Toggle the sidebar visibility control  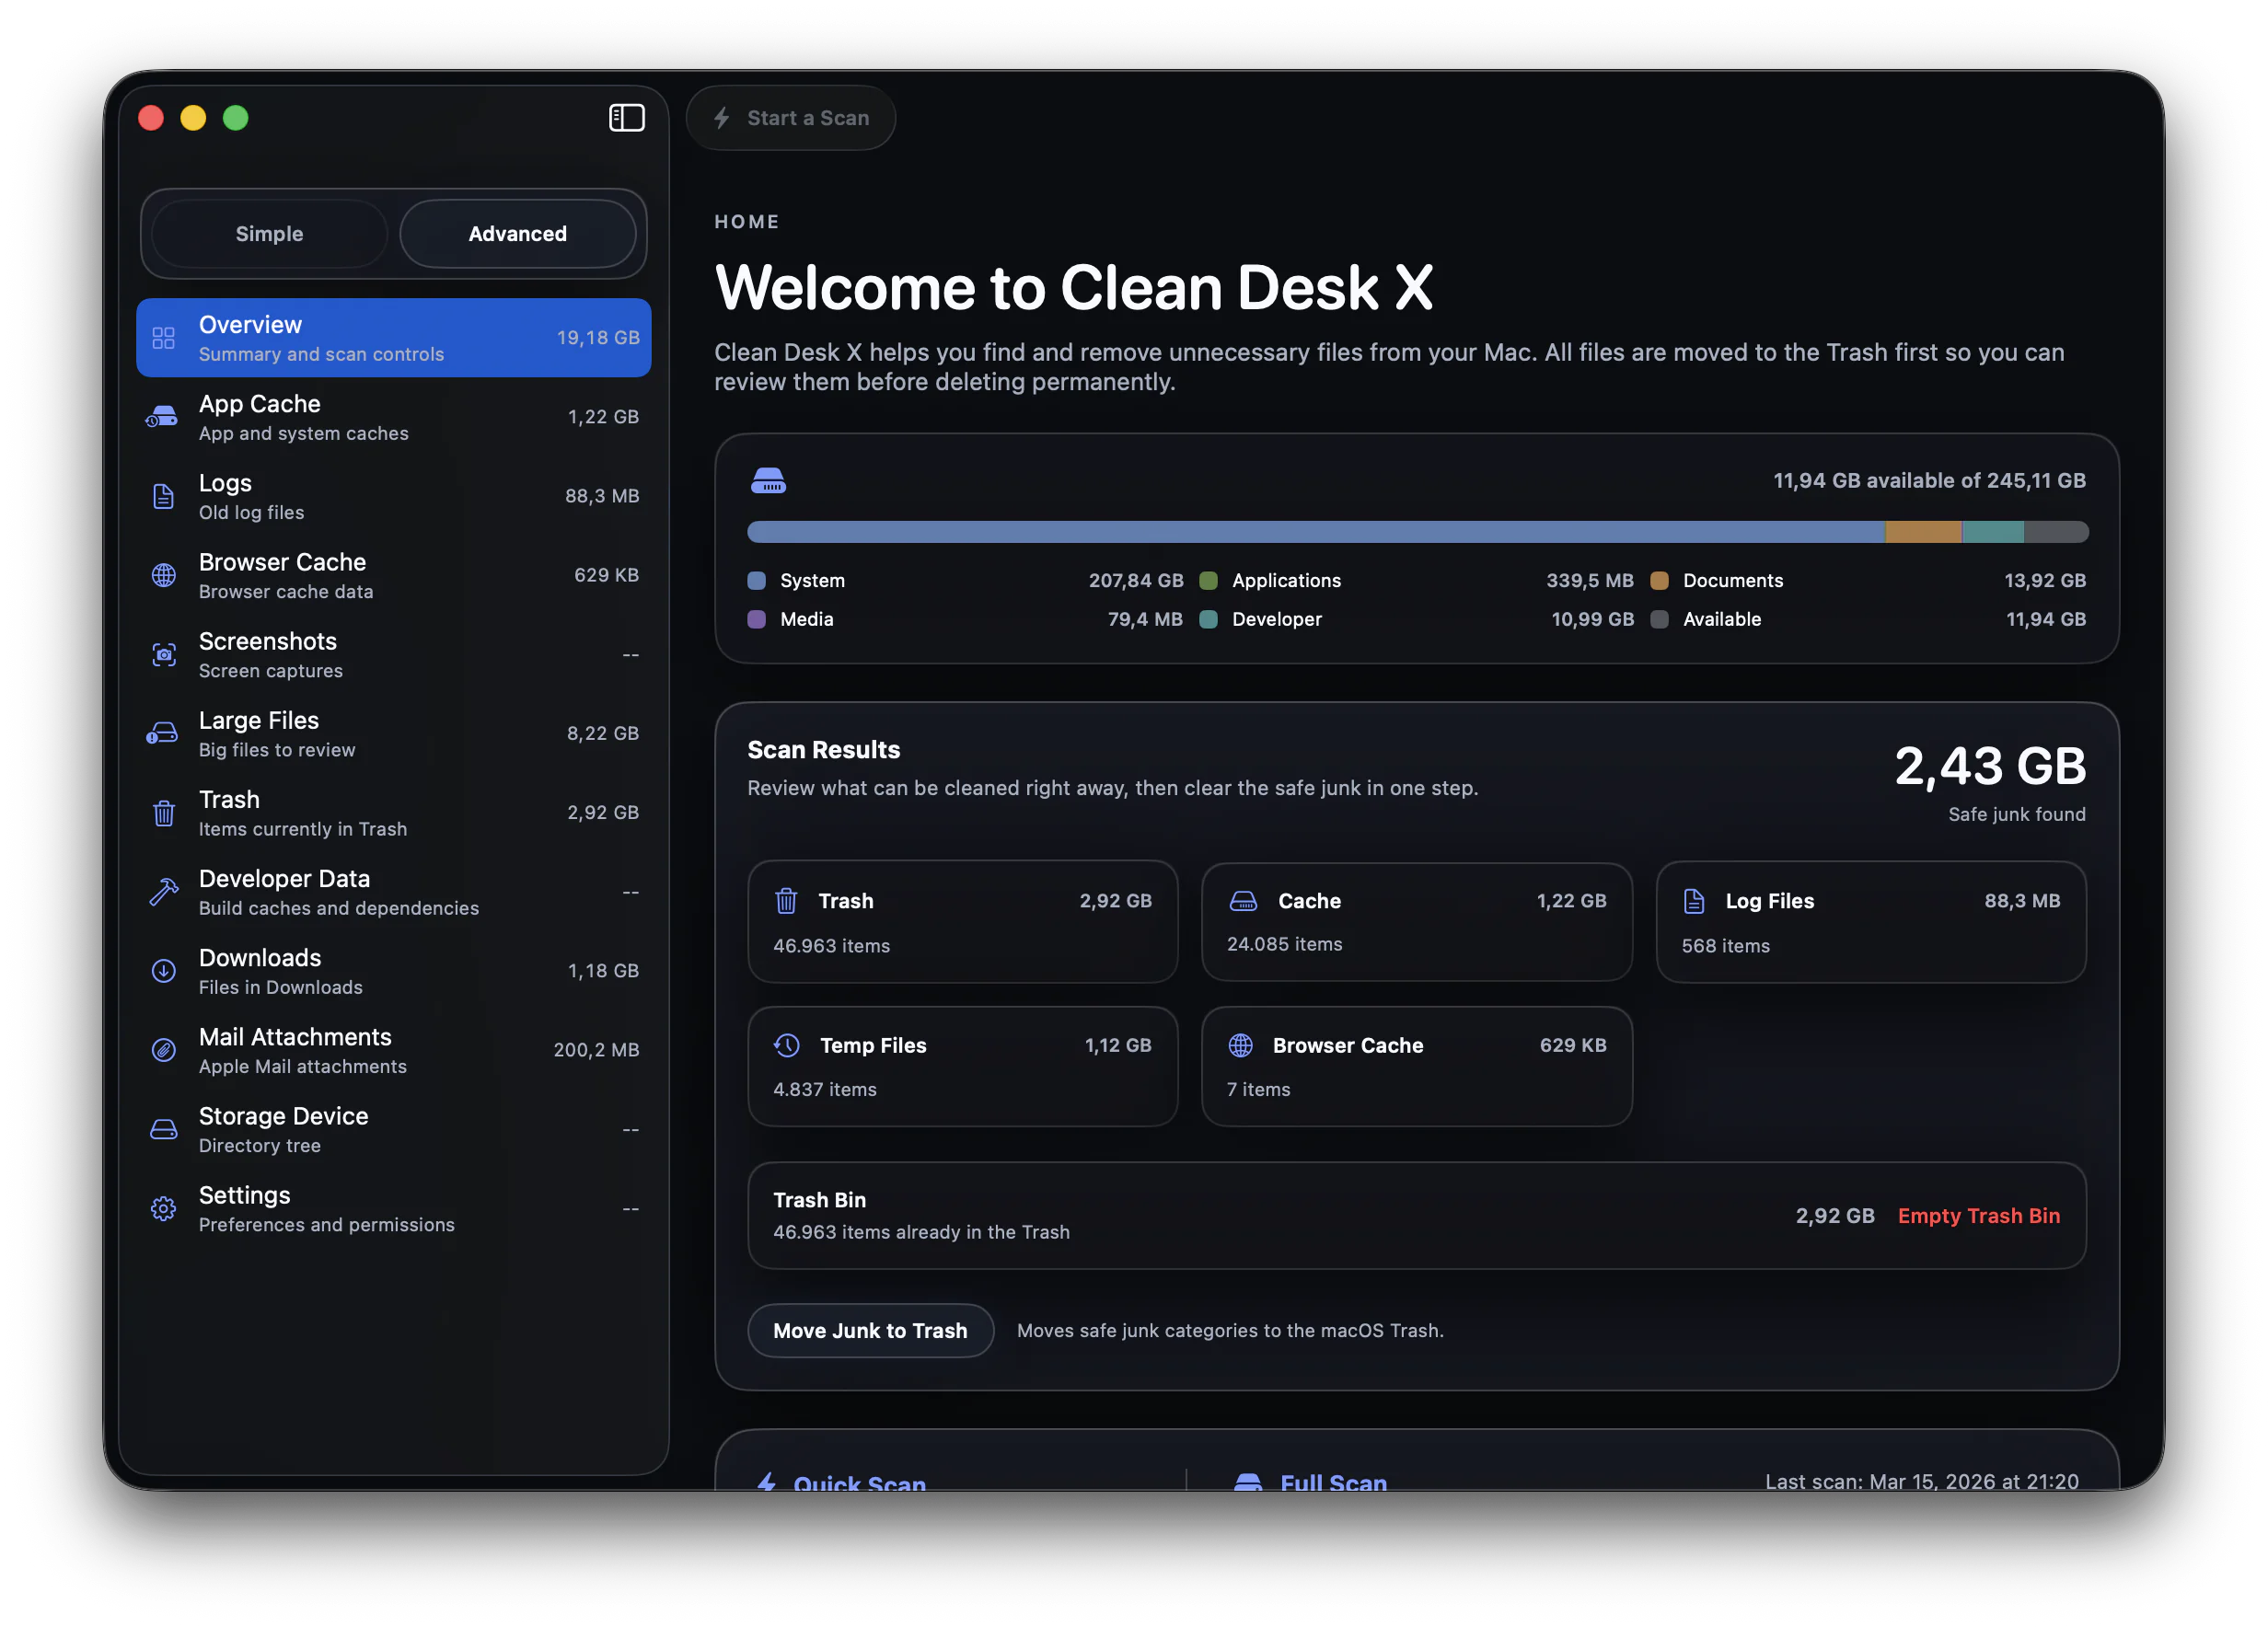coord(628,117)
